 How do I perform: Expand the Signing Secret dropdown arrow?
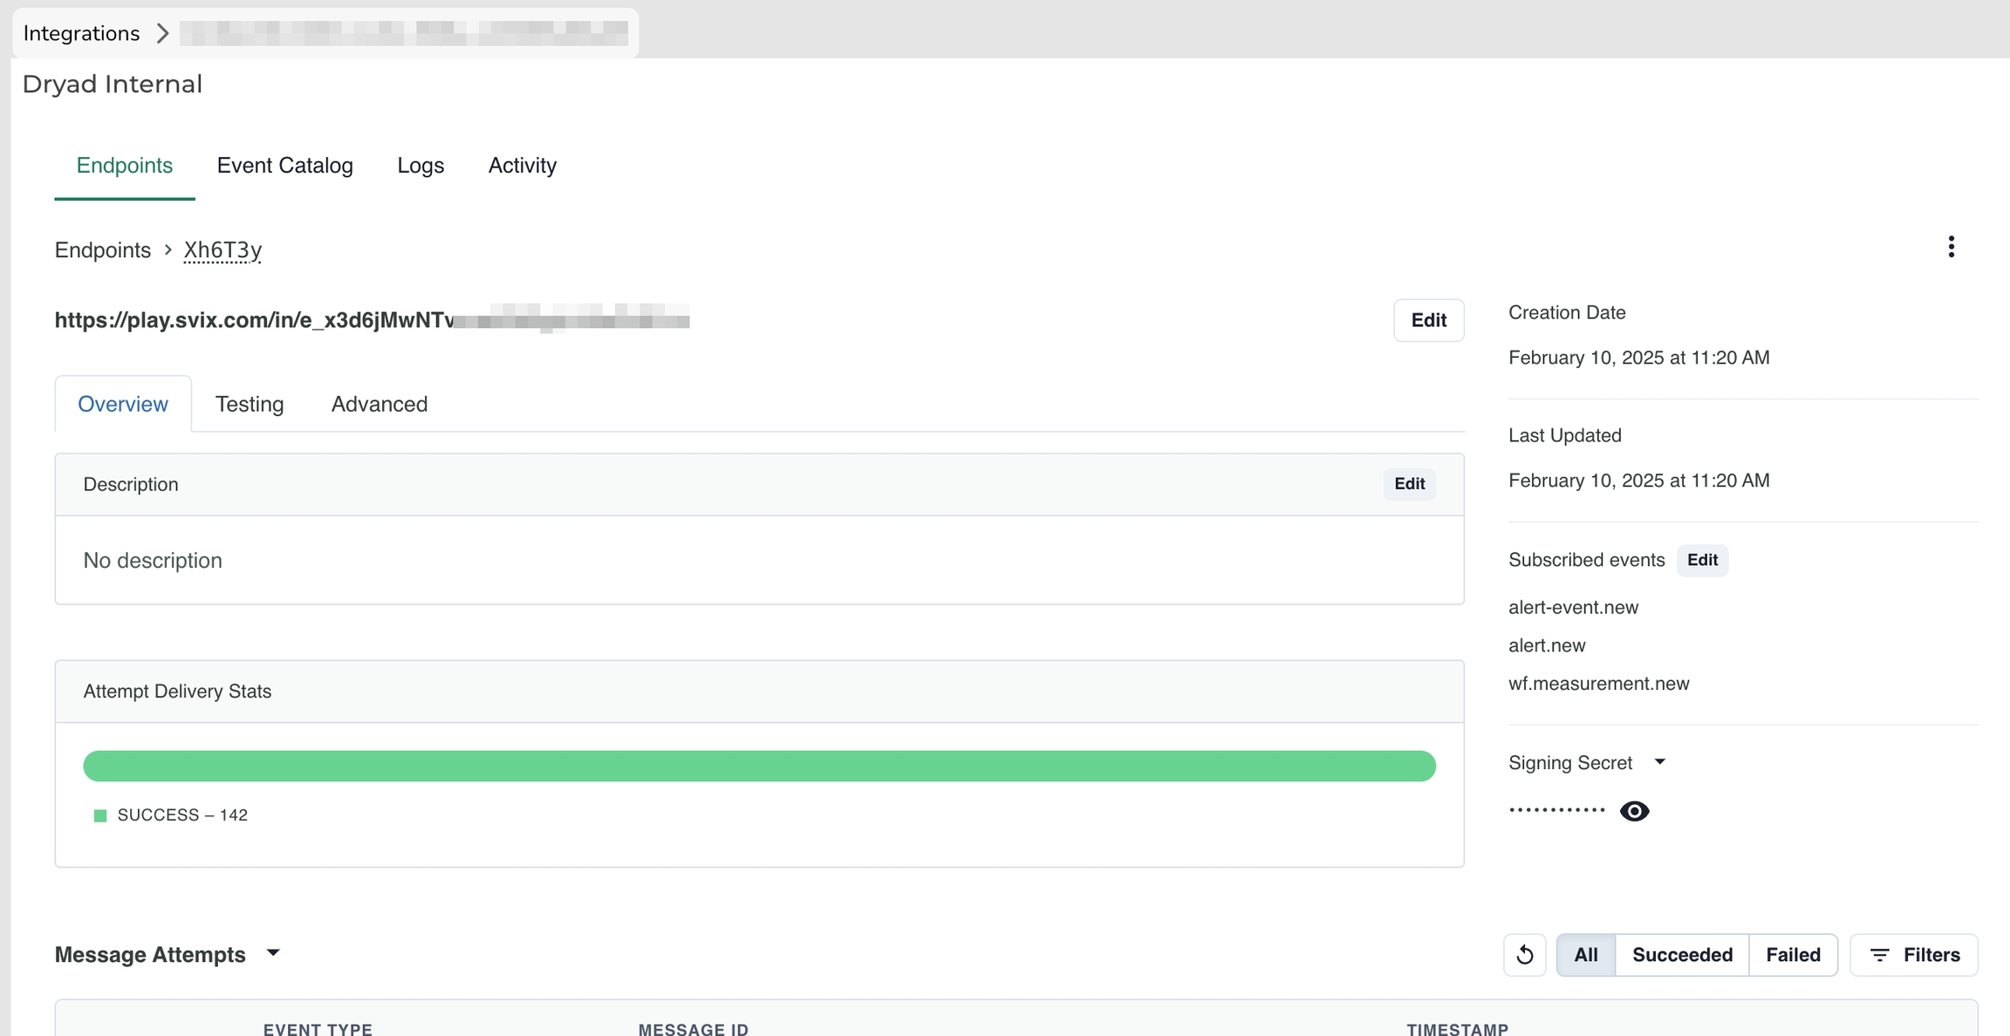(1659, 762)
